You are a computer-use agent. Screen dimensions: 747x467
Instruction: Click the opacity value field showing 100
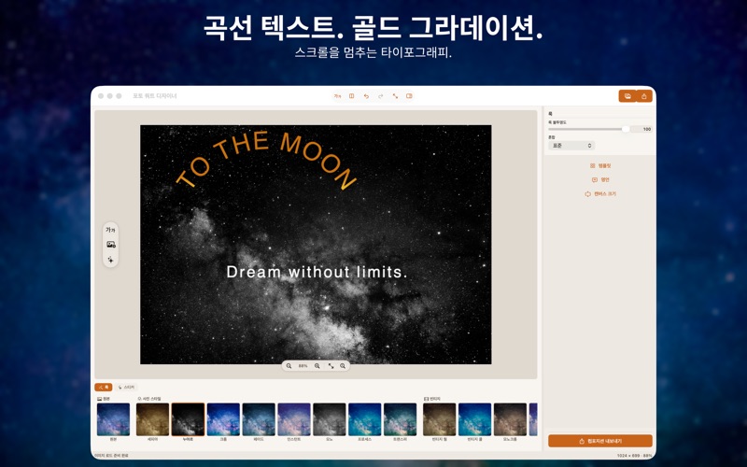pyautogui.click(x=643, y=129)
